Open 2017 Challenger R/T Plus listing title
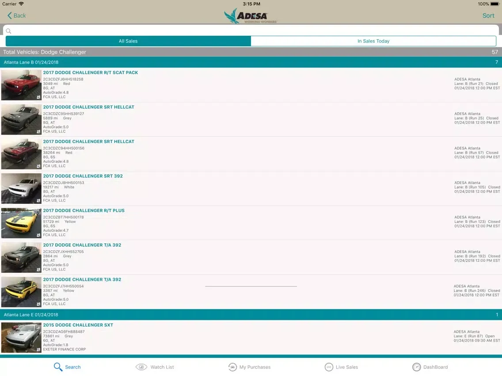This screenshot has height=376, width=502. (x=84, y=211)
